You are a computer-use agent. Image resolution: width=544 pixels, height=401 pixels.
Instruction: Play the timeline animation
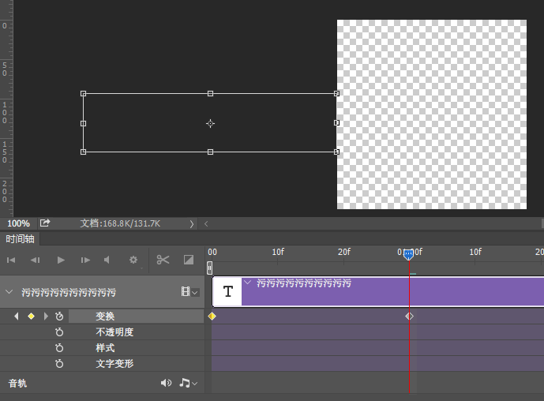click(61, 260)
